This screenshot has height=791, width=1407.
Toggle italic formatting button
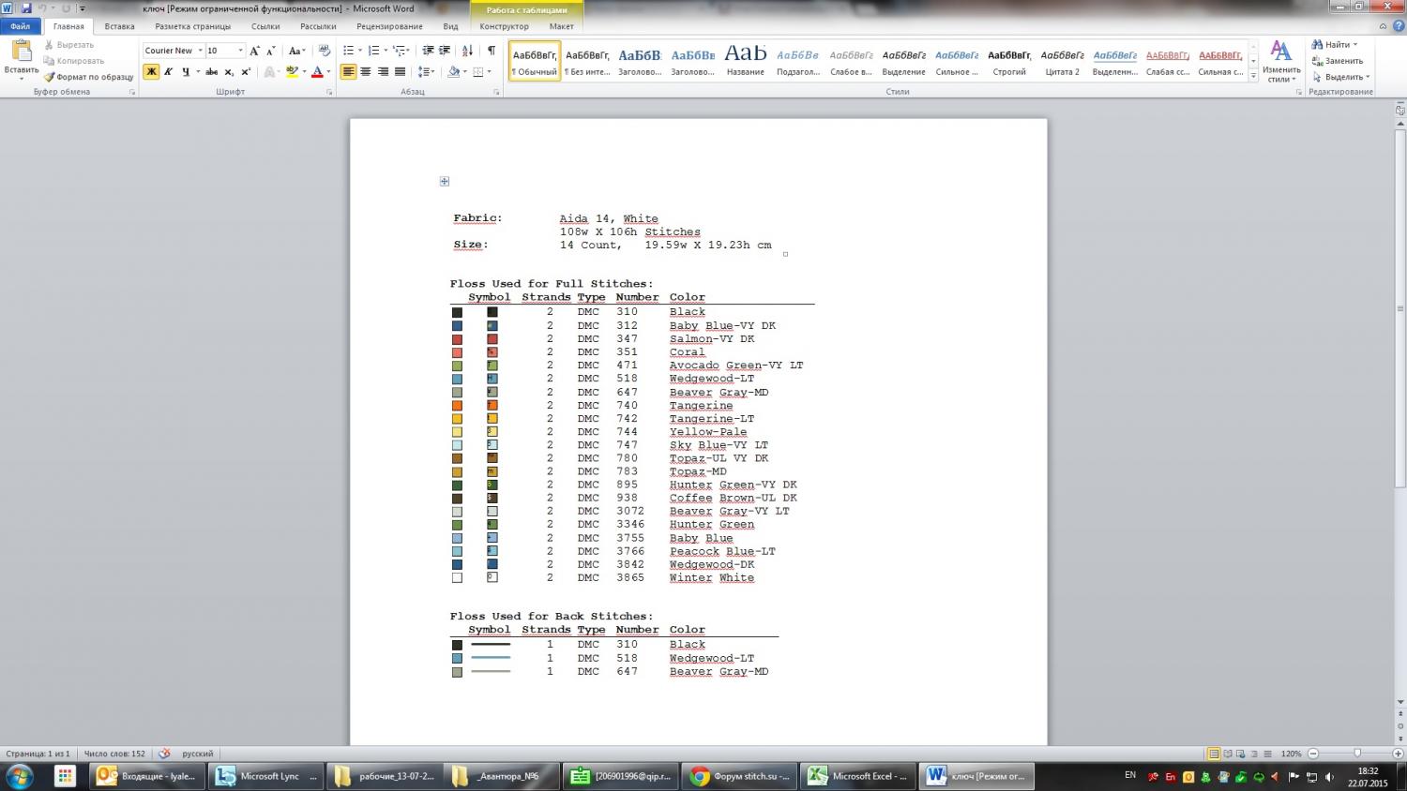coord(168,72)
